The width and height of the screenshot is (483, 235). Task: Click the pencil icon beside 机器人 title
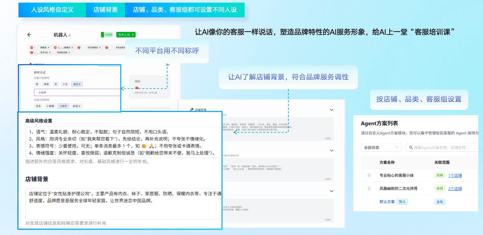tap(70, 35)
